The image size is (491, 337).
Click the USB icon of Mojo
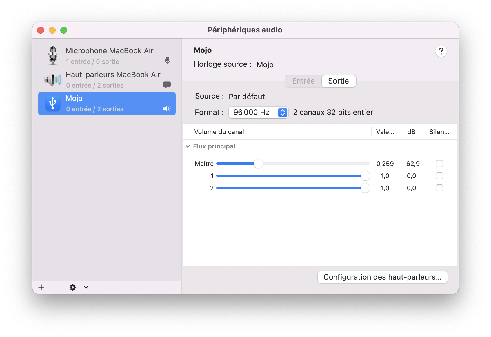click(53, 104)
